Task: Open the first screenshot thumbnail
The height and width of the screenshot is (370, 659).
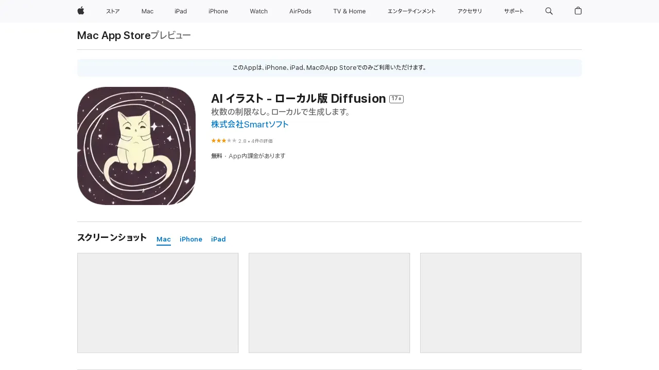Action: tap(158, 303)
